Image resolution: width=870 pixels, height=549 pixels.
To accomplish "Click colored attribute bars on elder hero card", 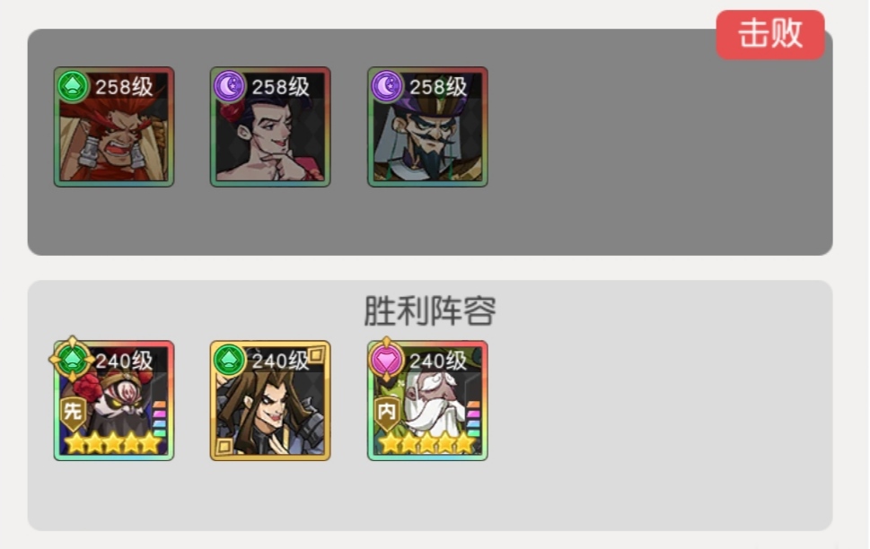I will [x=473, y=419].
